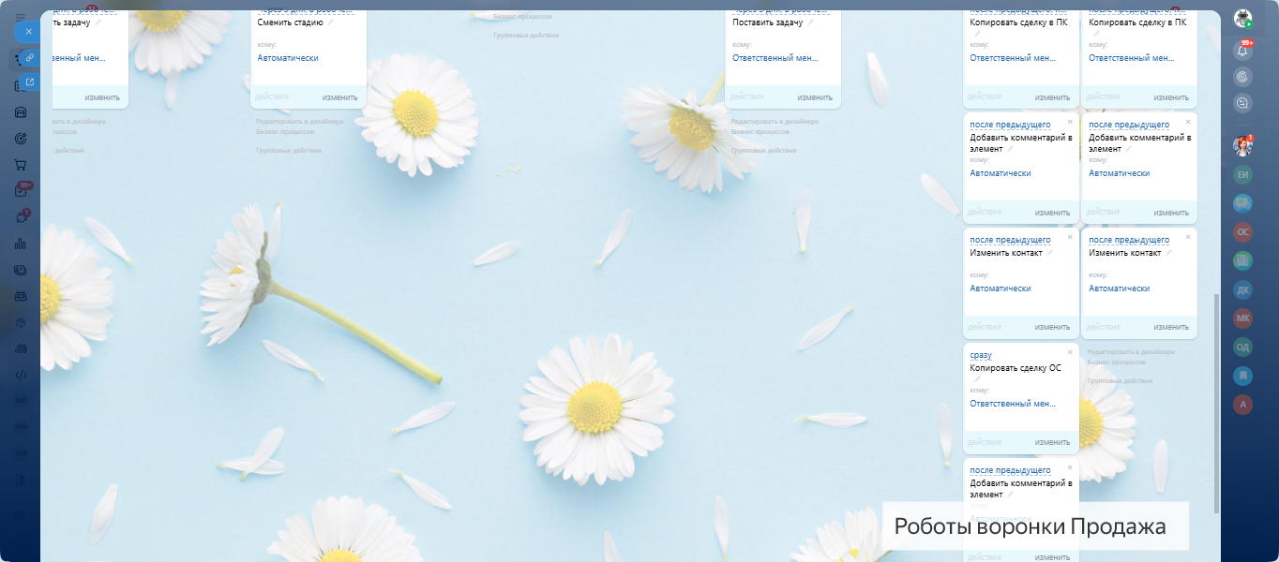Open the chat with contact ОД

click(1242, 347)
